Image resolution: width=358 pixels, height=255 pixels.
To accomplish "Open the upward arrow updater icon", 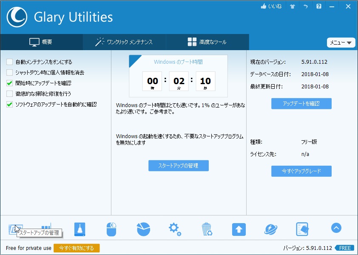I will pyautogui.click(x=239, y=228).
